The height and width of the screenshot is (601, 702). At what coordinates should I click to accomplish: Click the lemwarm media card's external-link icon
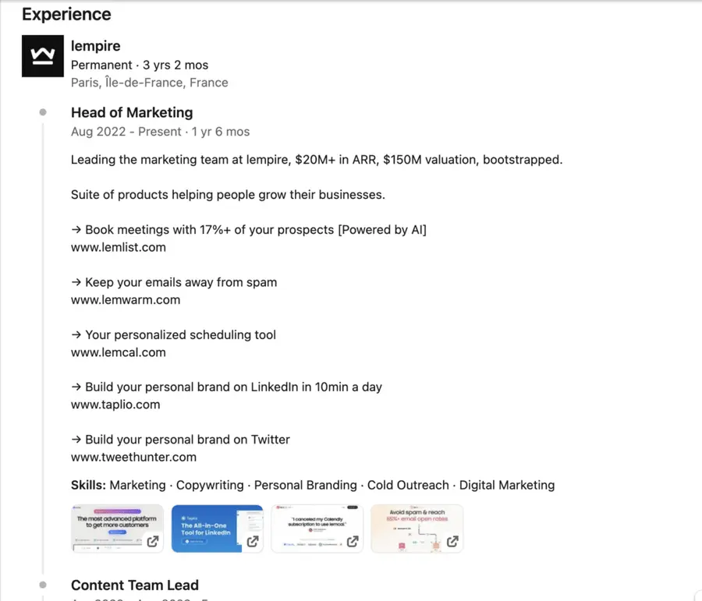(x=451, y=541)
